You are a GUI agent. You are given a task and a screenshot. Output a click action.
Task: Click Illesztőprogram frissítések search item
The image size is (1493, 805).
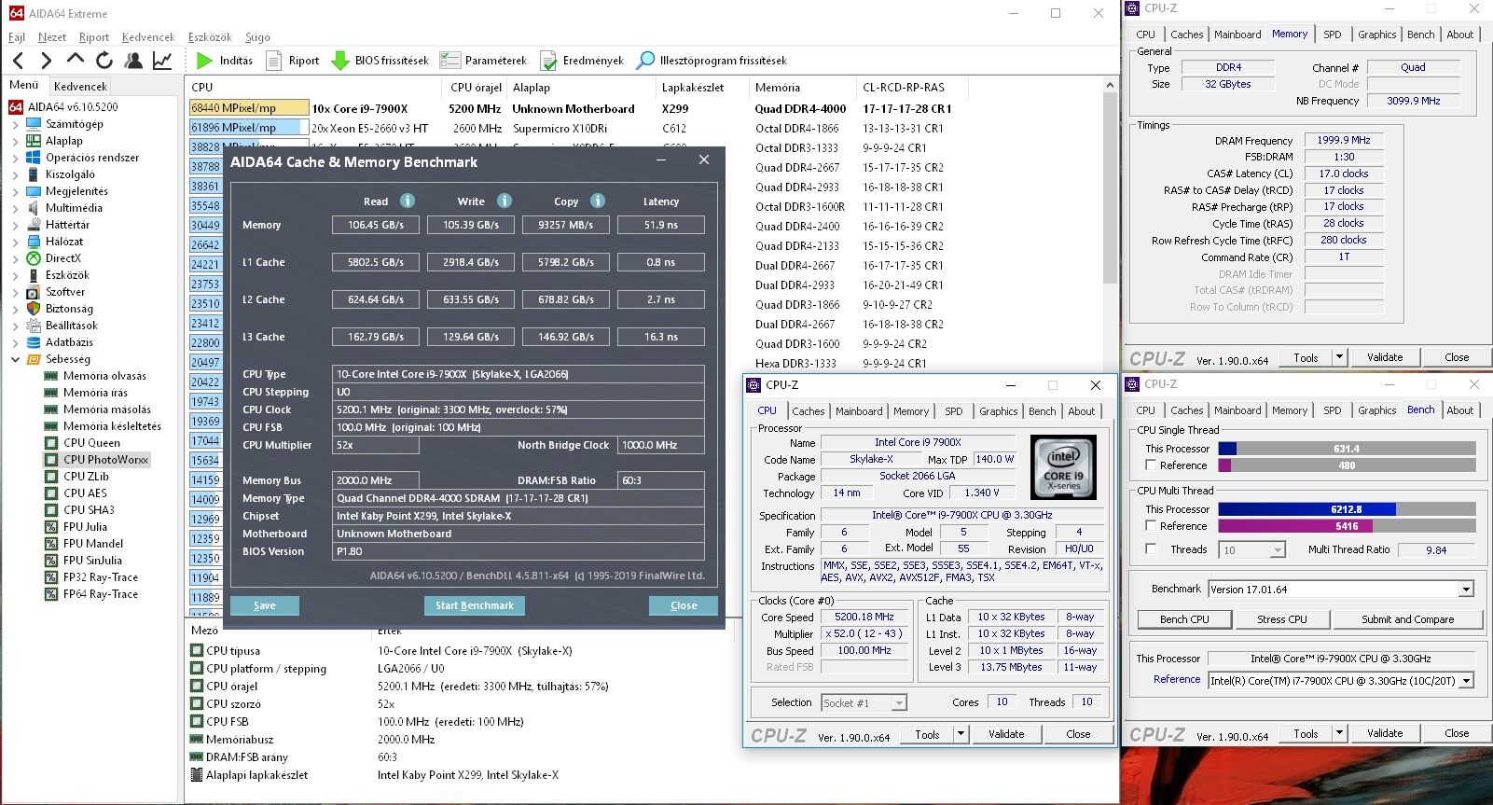[x=712, y=61]
